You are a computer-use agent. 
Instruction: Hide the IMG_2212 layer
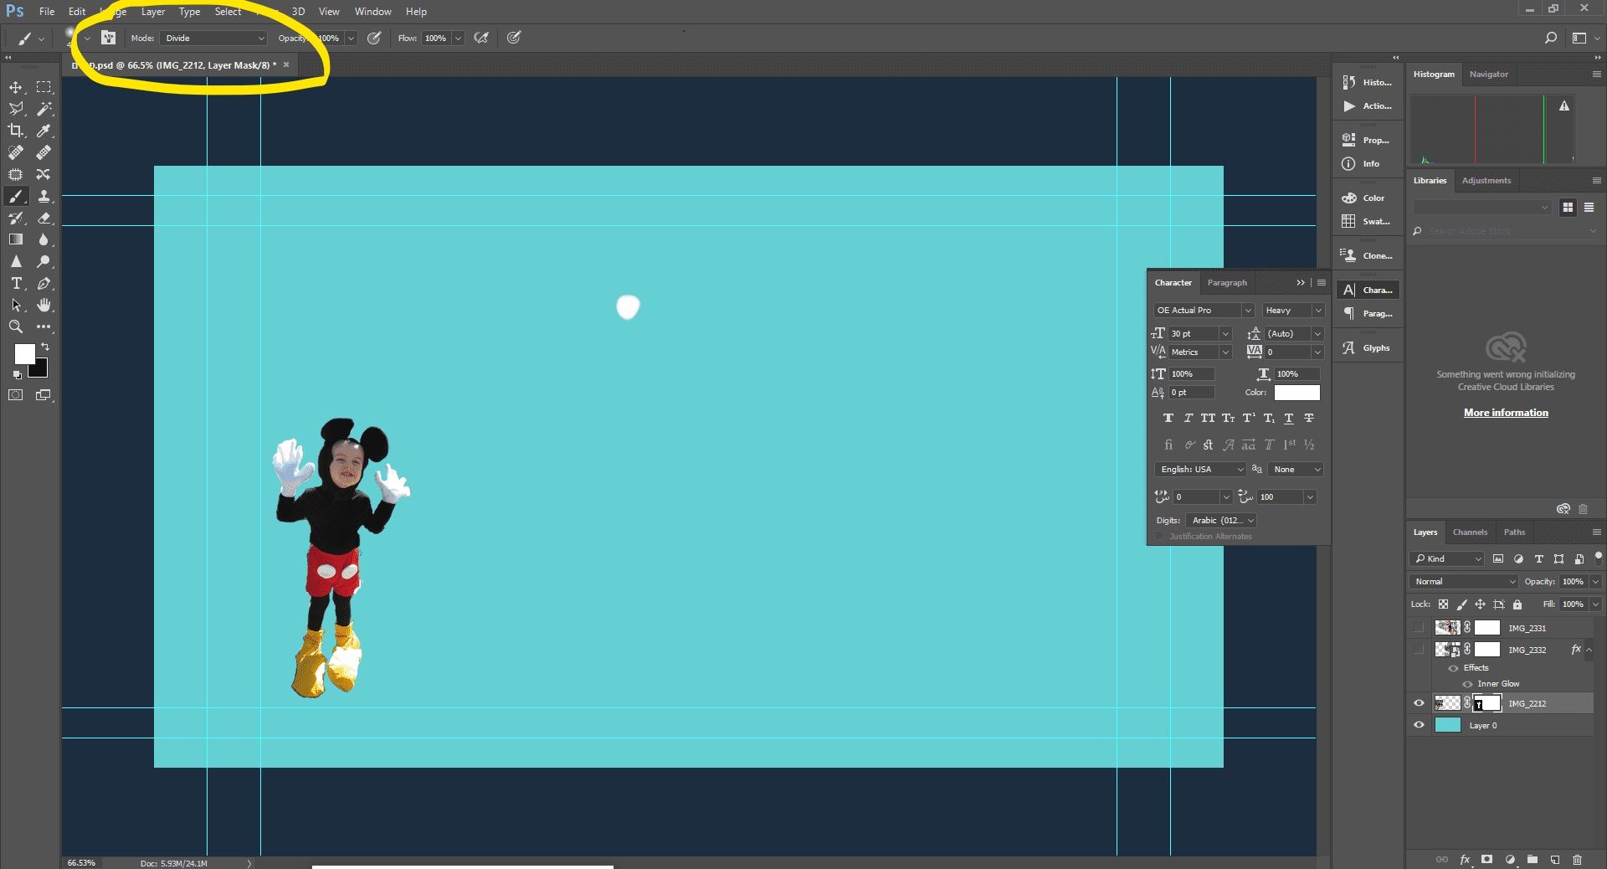coord(1419,703)
